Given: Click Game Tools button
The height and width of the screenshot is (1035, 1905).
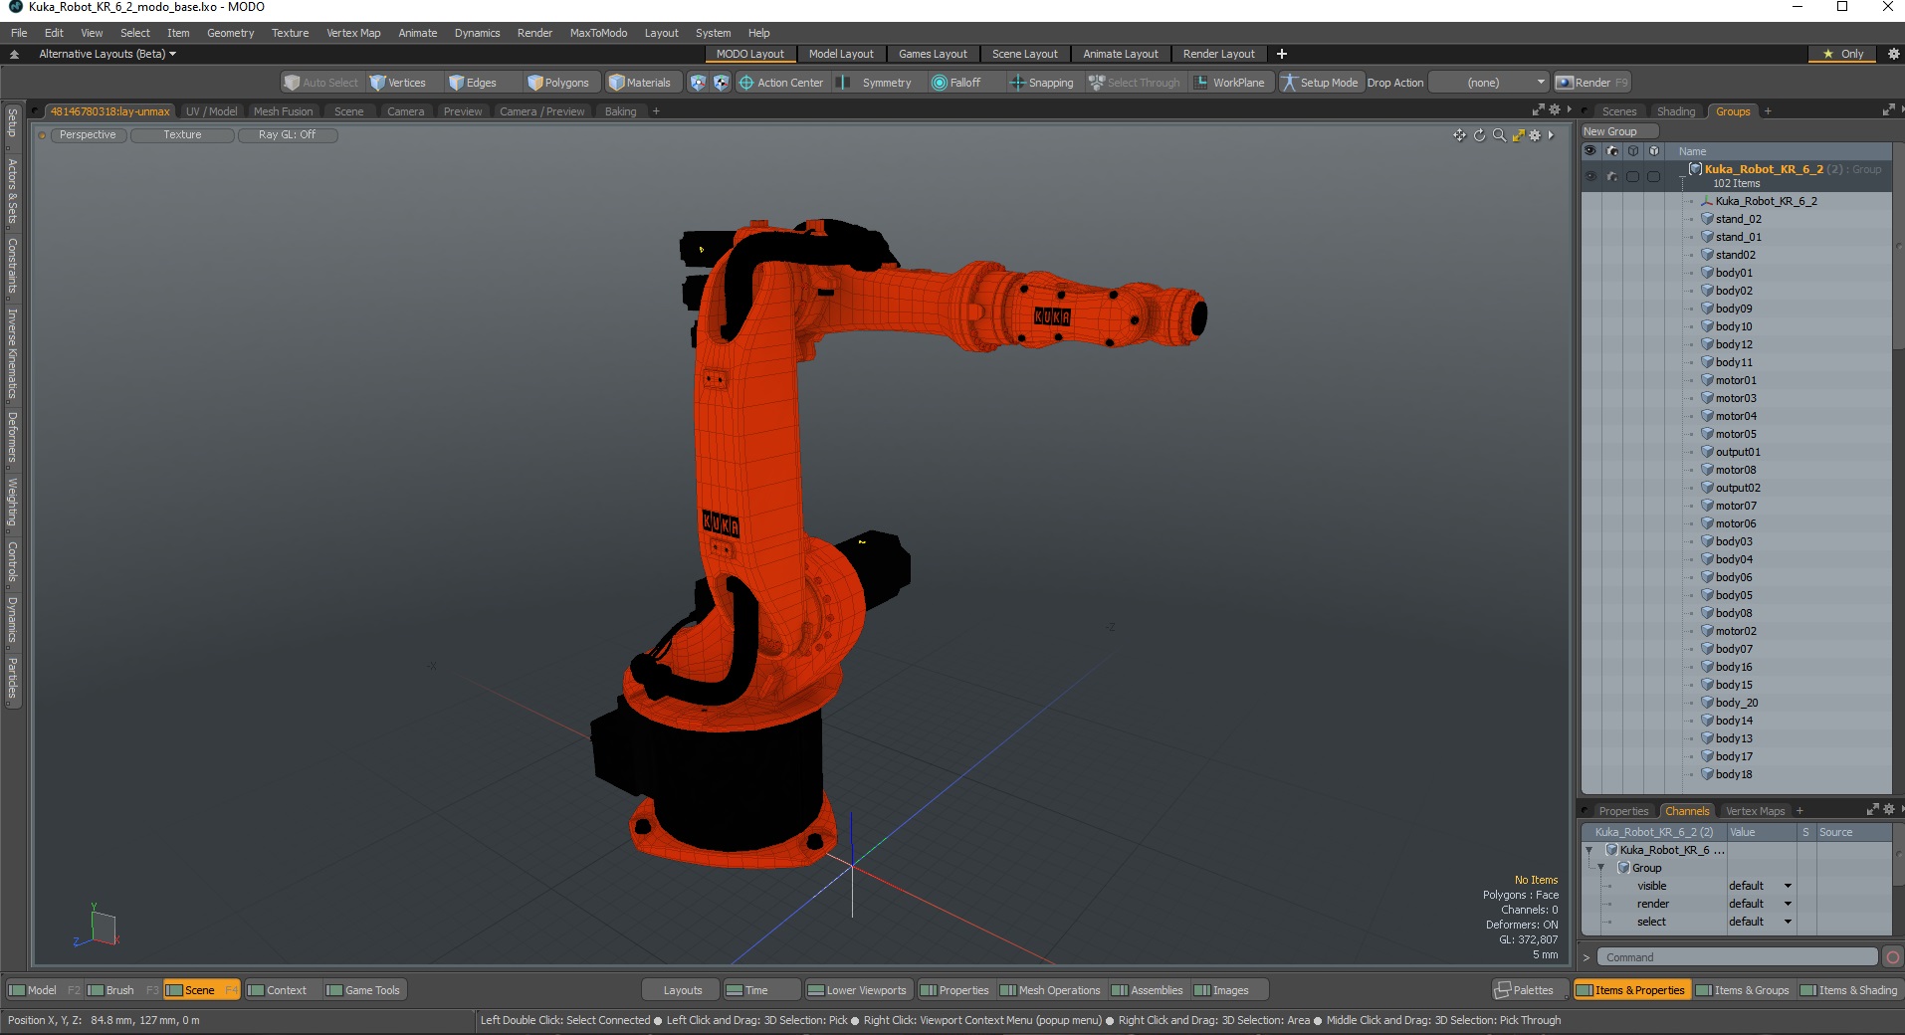Looking at the screenshot, I should tap(363, 990).
